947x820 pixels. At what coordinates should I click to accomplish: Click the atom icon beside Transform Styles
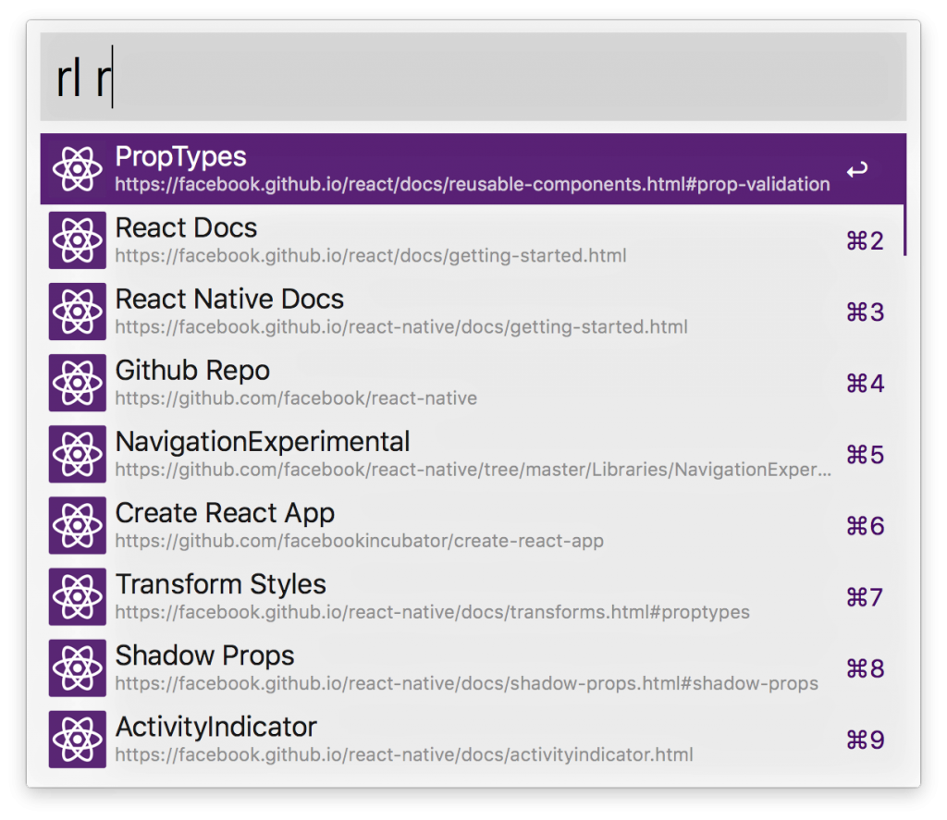tap(78, 596)
